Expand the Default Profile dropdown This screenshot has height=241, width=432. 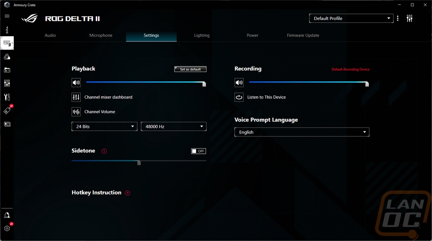(x=351, y=18)
